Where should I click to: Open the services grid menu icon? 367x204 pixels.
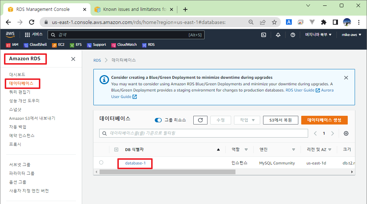pos(27,34)
